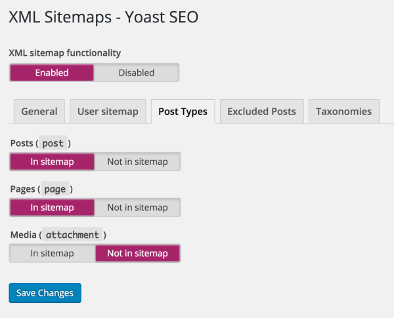This screenshot has height=318, width=394.
Task: Go to the Excluded Posts tab
Action: point(261,111)
